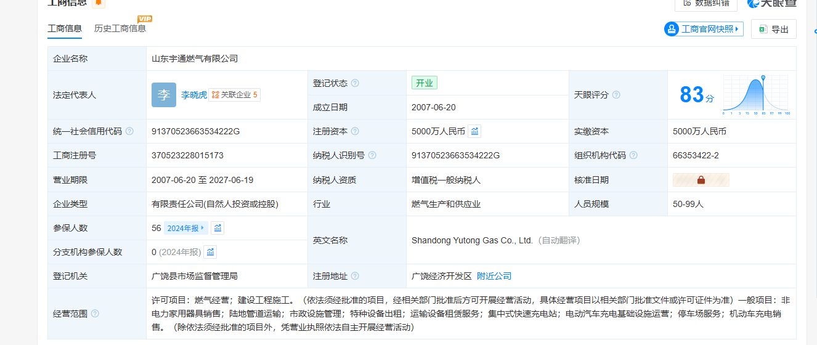Open chart icon beside 5000万人民币 registered capital

click(474, 131)
